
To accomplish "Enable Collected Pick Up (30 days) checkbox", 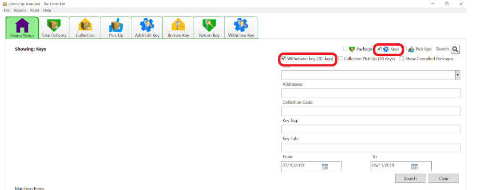I will 341,59.
